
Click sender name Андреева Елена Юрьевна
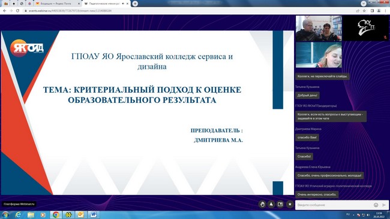(x=313, y=167)
